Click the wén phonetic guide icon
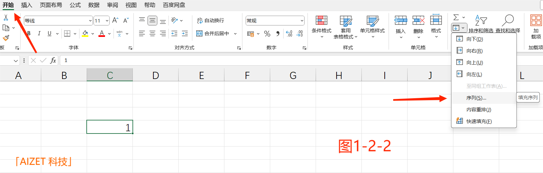543x173 pixels. coord(119,33)
